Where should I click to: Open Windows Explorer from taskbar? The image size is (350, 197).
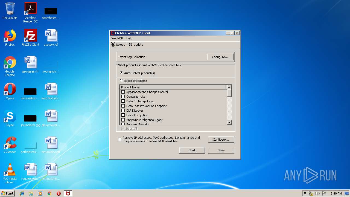31,193
